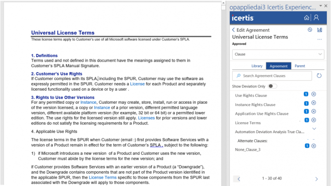The height and width of the screenshot is (186, 331).
Task: Open the task pane options dropdown arrow
Action: pos(320,6)
